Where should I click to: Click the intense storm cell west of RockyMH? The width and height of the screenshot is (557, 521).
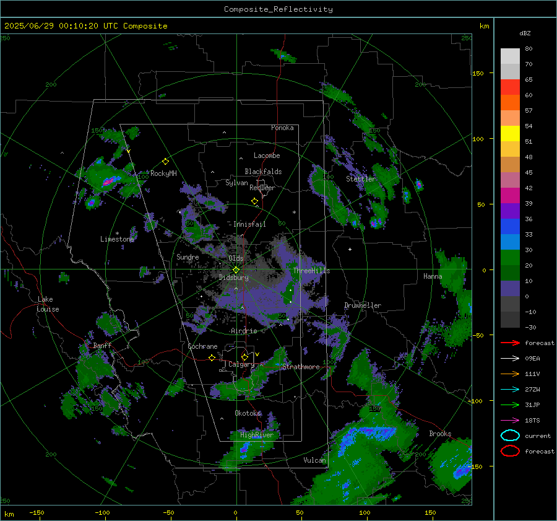coord(109,182)
